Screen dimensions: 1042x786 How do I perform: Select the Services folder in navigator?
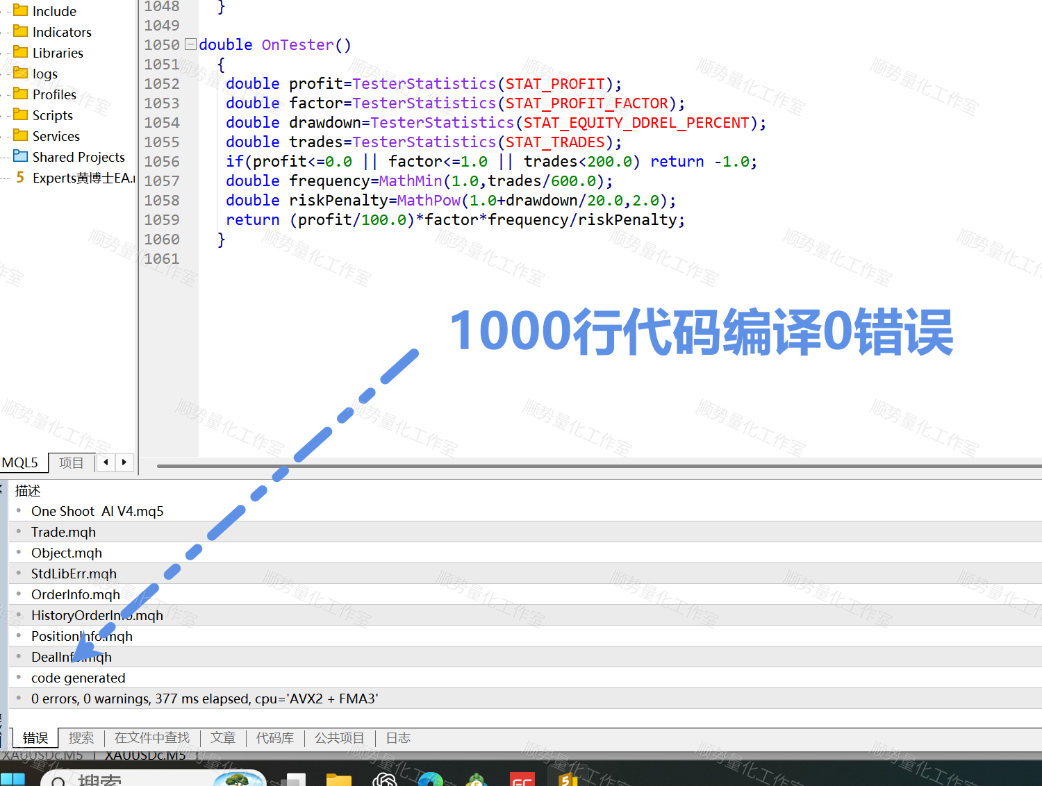coord(56,136)
